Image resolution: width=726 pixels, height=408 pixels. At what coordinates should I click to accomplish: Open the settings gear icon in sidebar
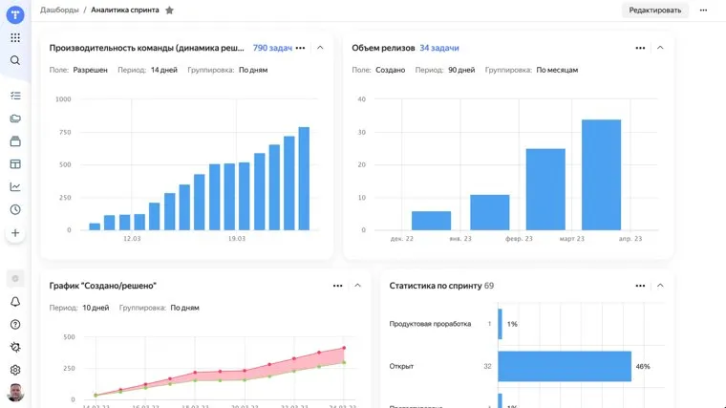tap(15, 370)
